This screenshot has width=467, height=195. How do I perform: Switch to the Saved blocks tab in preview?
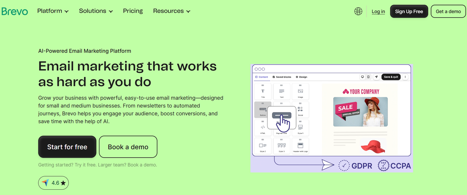pyautogui.click(x=282, y=77)
